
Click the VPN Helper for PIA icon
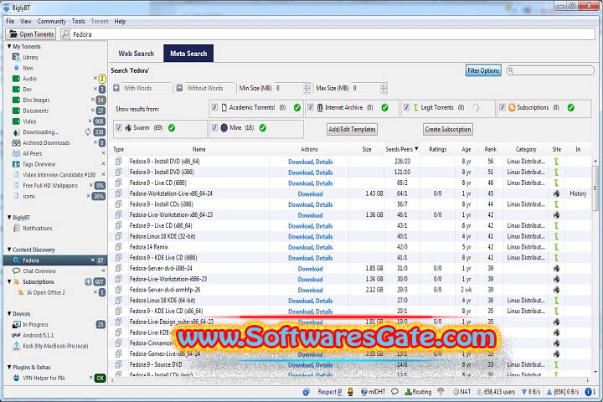click(16, 378)
